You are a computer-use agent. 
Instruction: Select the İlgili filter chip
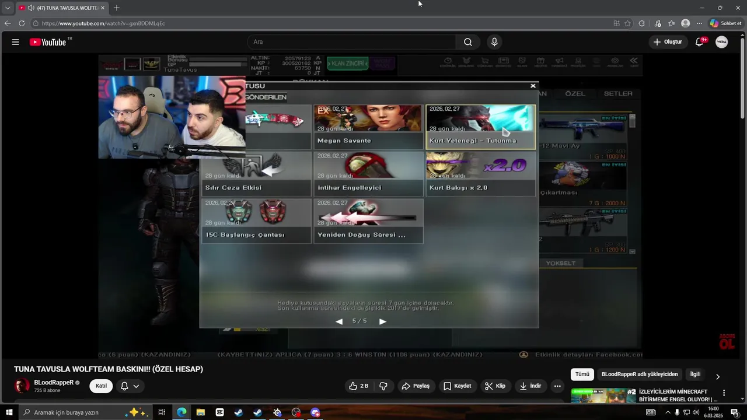click(x=695, y=374)
